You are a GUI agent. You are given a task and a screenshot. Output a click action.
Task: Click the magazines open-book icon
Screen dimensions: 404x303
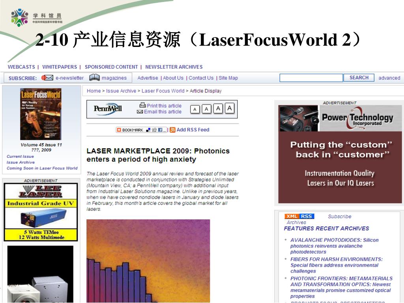coord(94,78)
